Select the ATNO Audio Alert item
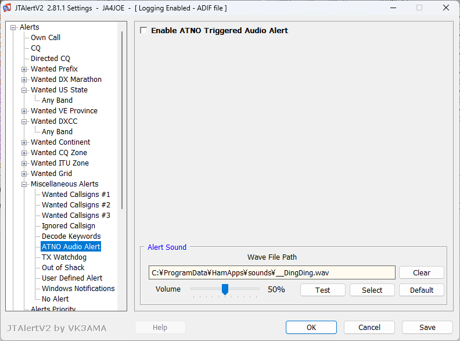Image resolution: width=460 pixels, height=341 pixels. click(71, 247)
